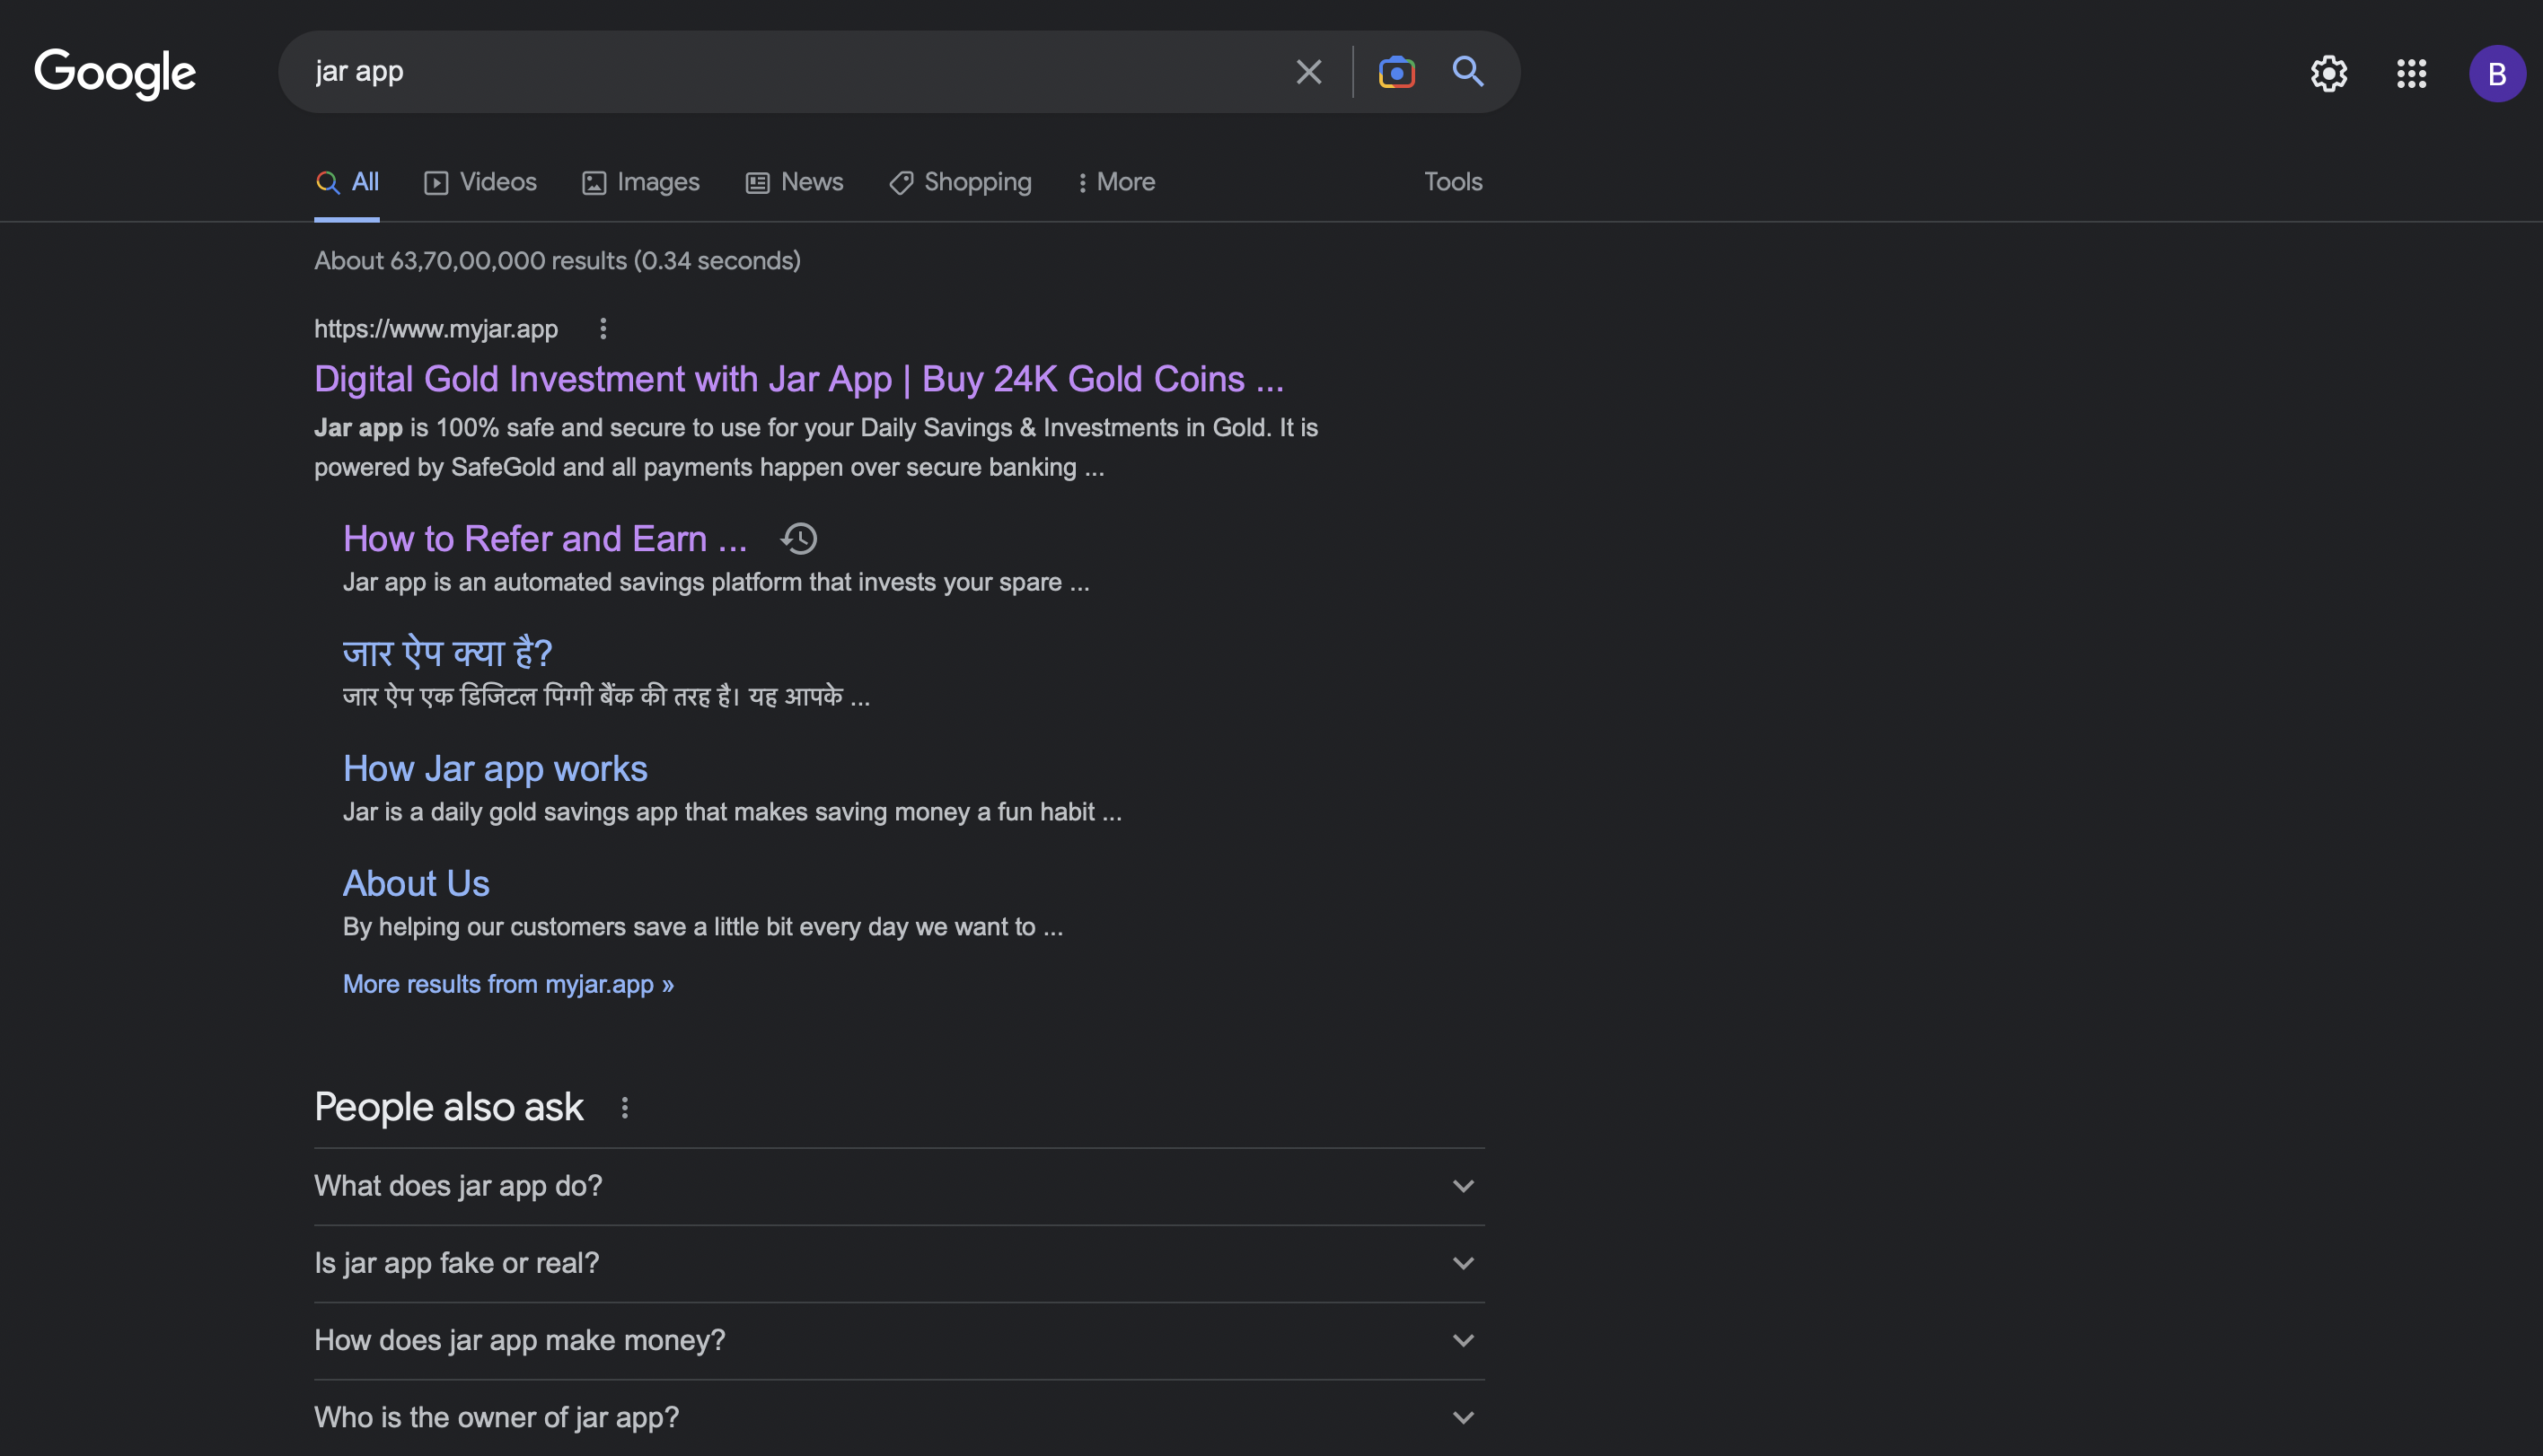
Task: Click the history clock icon near Refer and Earn
Action: [x=798, y=539]
